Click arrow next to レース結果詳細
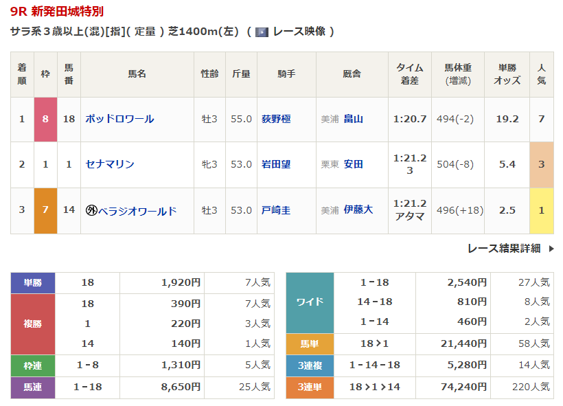Image resolution: width=563 pixels, height=406 pixels. pyautogui.click(x=551, y=249)
